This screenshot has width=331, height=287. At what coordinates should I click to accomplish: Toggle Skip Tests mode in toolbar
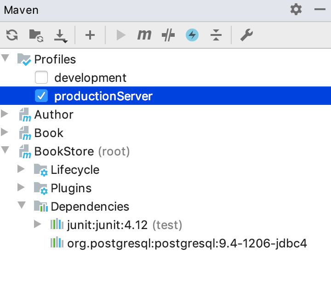click(x=169, y=35)
